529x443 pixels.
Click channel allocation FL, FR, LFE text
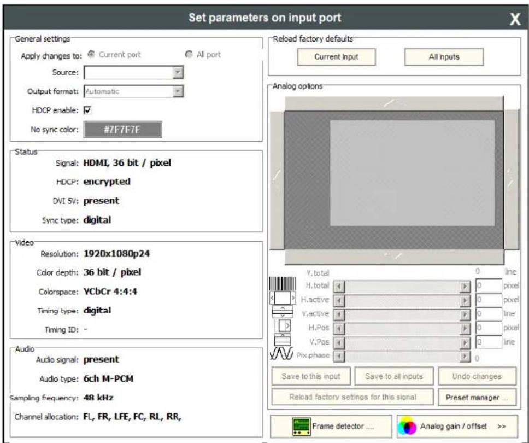[x=132, y=417]
